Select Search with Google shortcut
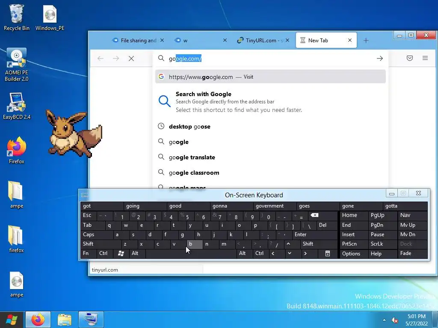Image resolution: width=438 pixels, height=328 pixels. pyautogui.click(x=270, y=102)
